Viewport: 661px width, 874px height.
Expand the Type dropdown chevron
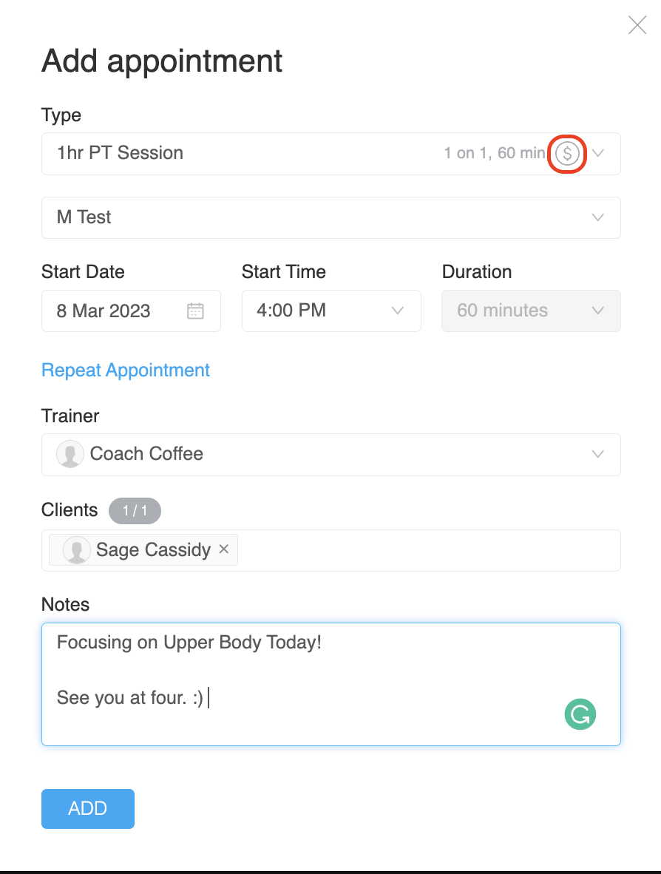coord(599,154)
